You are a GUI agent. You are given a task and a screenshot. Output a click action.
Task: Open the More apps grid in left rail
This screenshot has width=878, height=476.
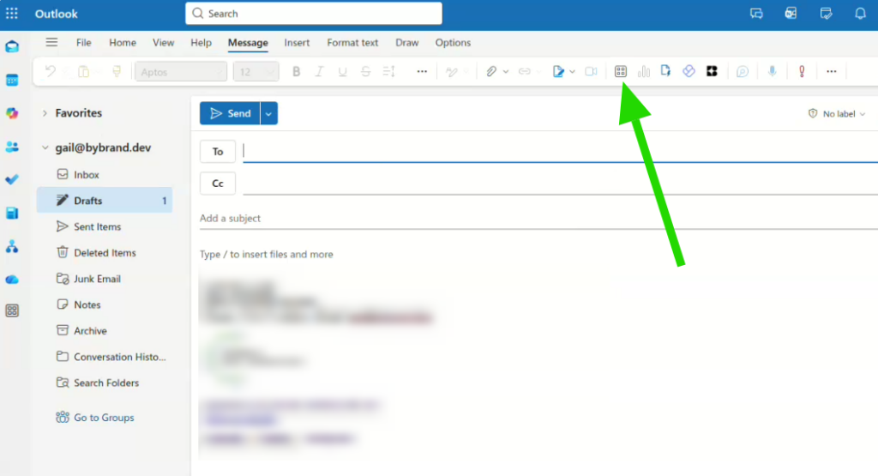(12, 310)
